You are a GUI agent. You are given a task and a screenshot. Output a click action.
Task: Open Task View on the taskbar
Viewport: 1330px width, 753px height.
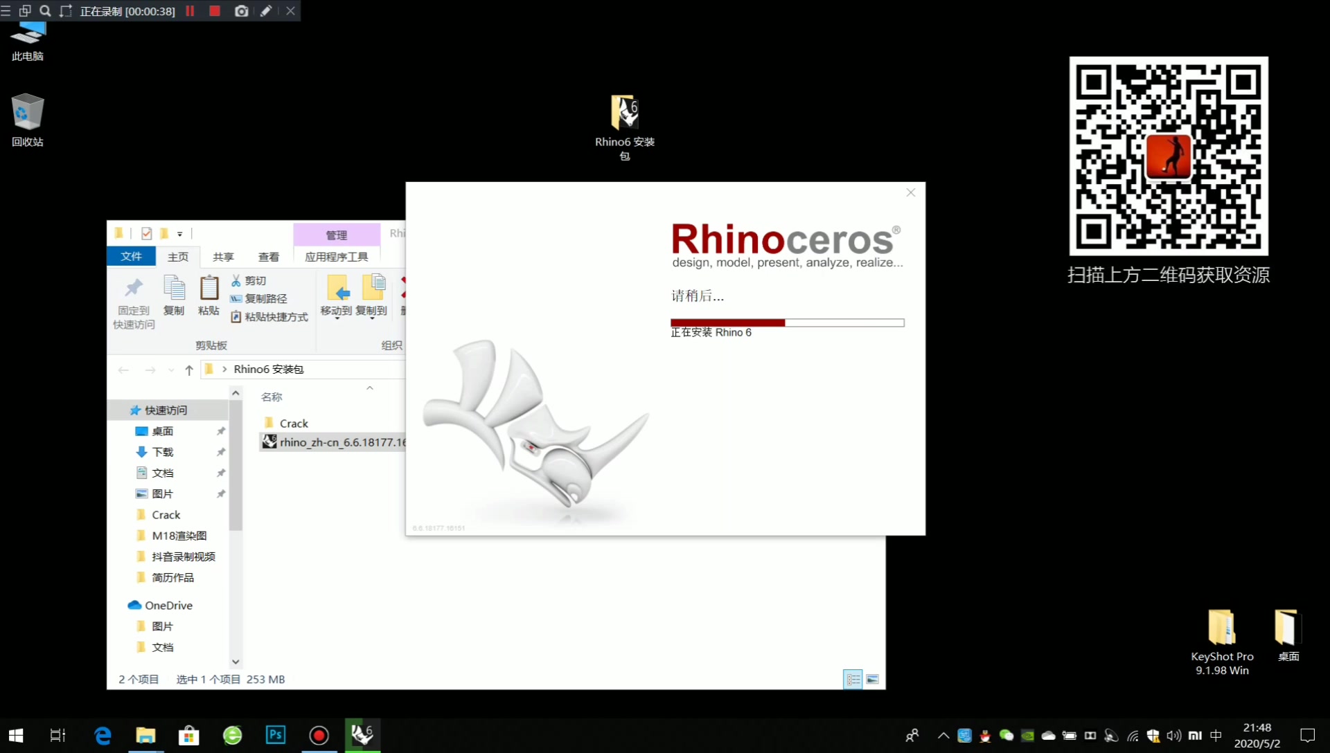pos(58,735)
